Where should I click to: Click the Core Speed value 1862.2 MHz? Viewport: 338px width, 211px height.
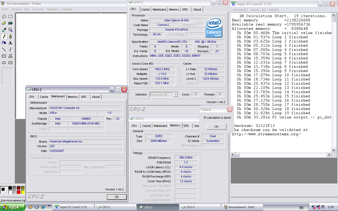pyautogui.click(x=162, y=69)
